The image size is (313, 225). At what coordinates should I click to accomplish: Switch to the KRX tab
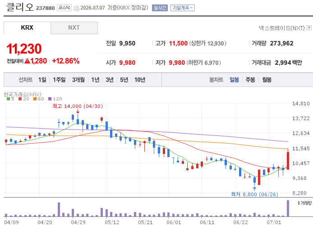pos(27,28)
